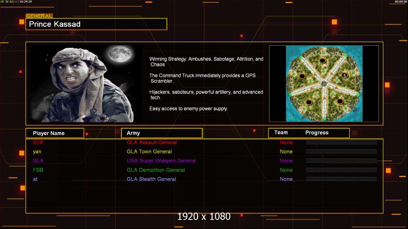This screenshot has height=229, width=408.
Task: Click the 00:00:00 timer in corner
Action: tap(401, 2)
